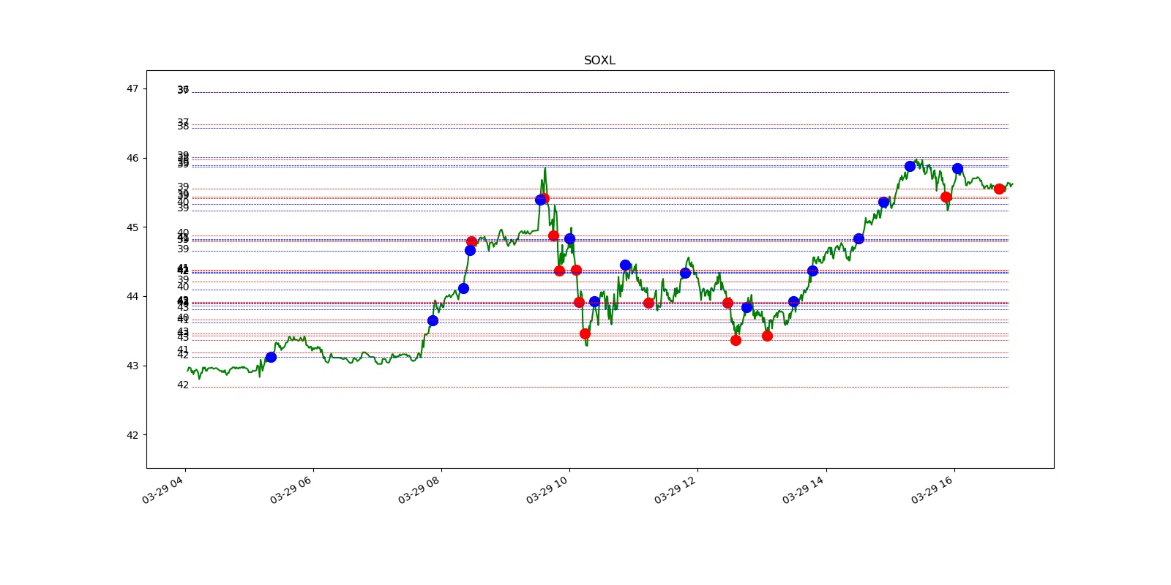This screenshot has width=1171, height=585.
Task: Click the lowest red dashed level line near 42.7
Action: pyautogui.click(x=600, y=387)
